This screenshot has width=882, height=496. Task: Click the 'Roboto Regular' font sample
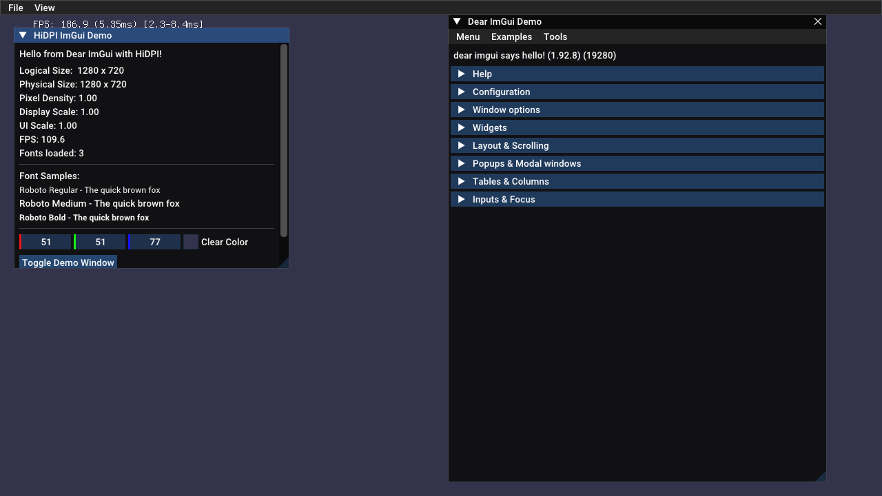[90, 189]
